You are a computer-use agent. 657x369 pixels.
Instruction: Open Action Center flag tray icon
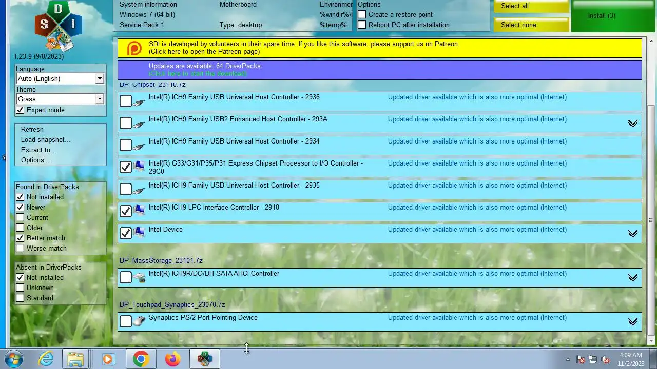tap(581, 360)
